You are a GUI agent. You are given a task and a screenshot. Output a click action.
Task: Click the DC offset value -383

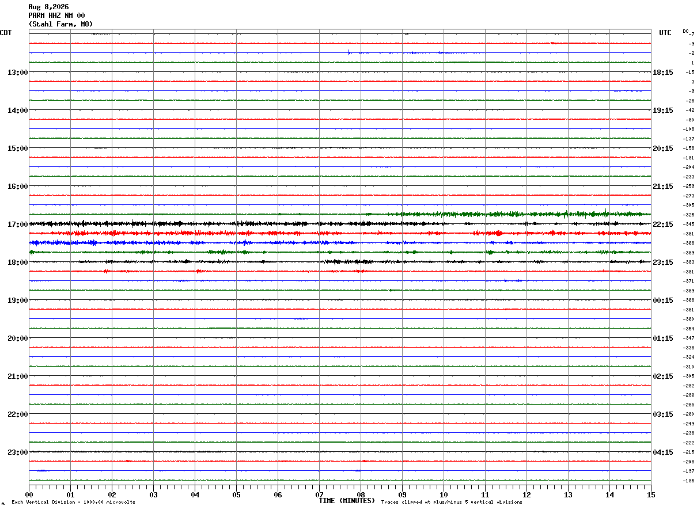click(688, 262)
